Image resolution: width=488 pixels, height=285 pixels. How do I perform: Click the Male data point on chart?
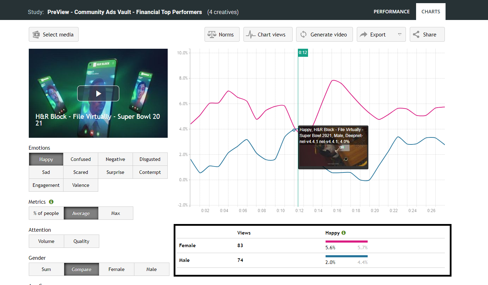pos(294,130)
